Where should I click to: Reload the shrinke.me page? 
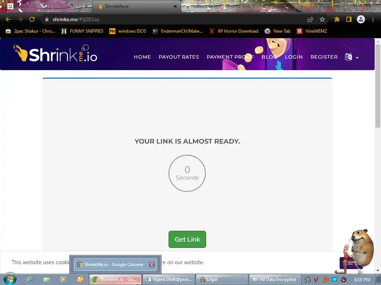[32, 19]
